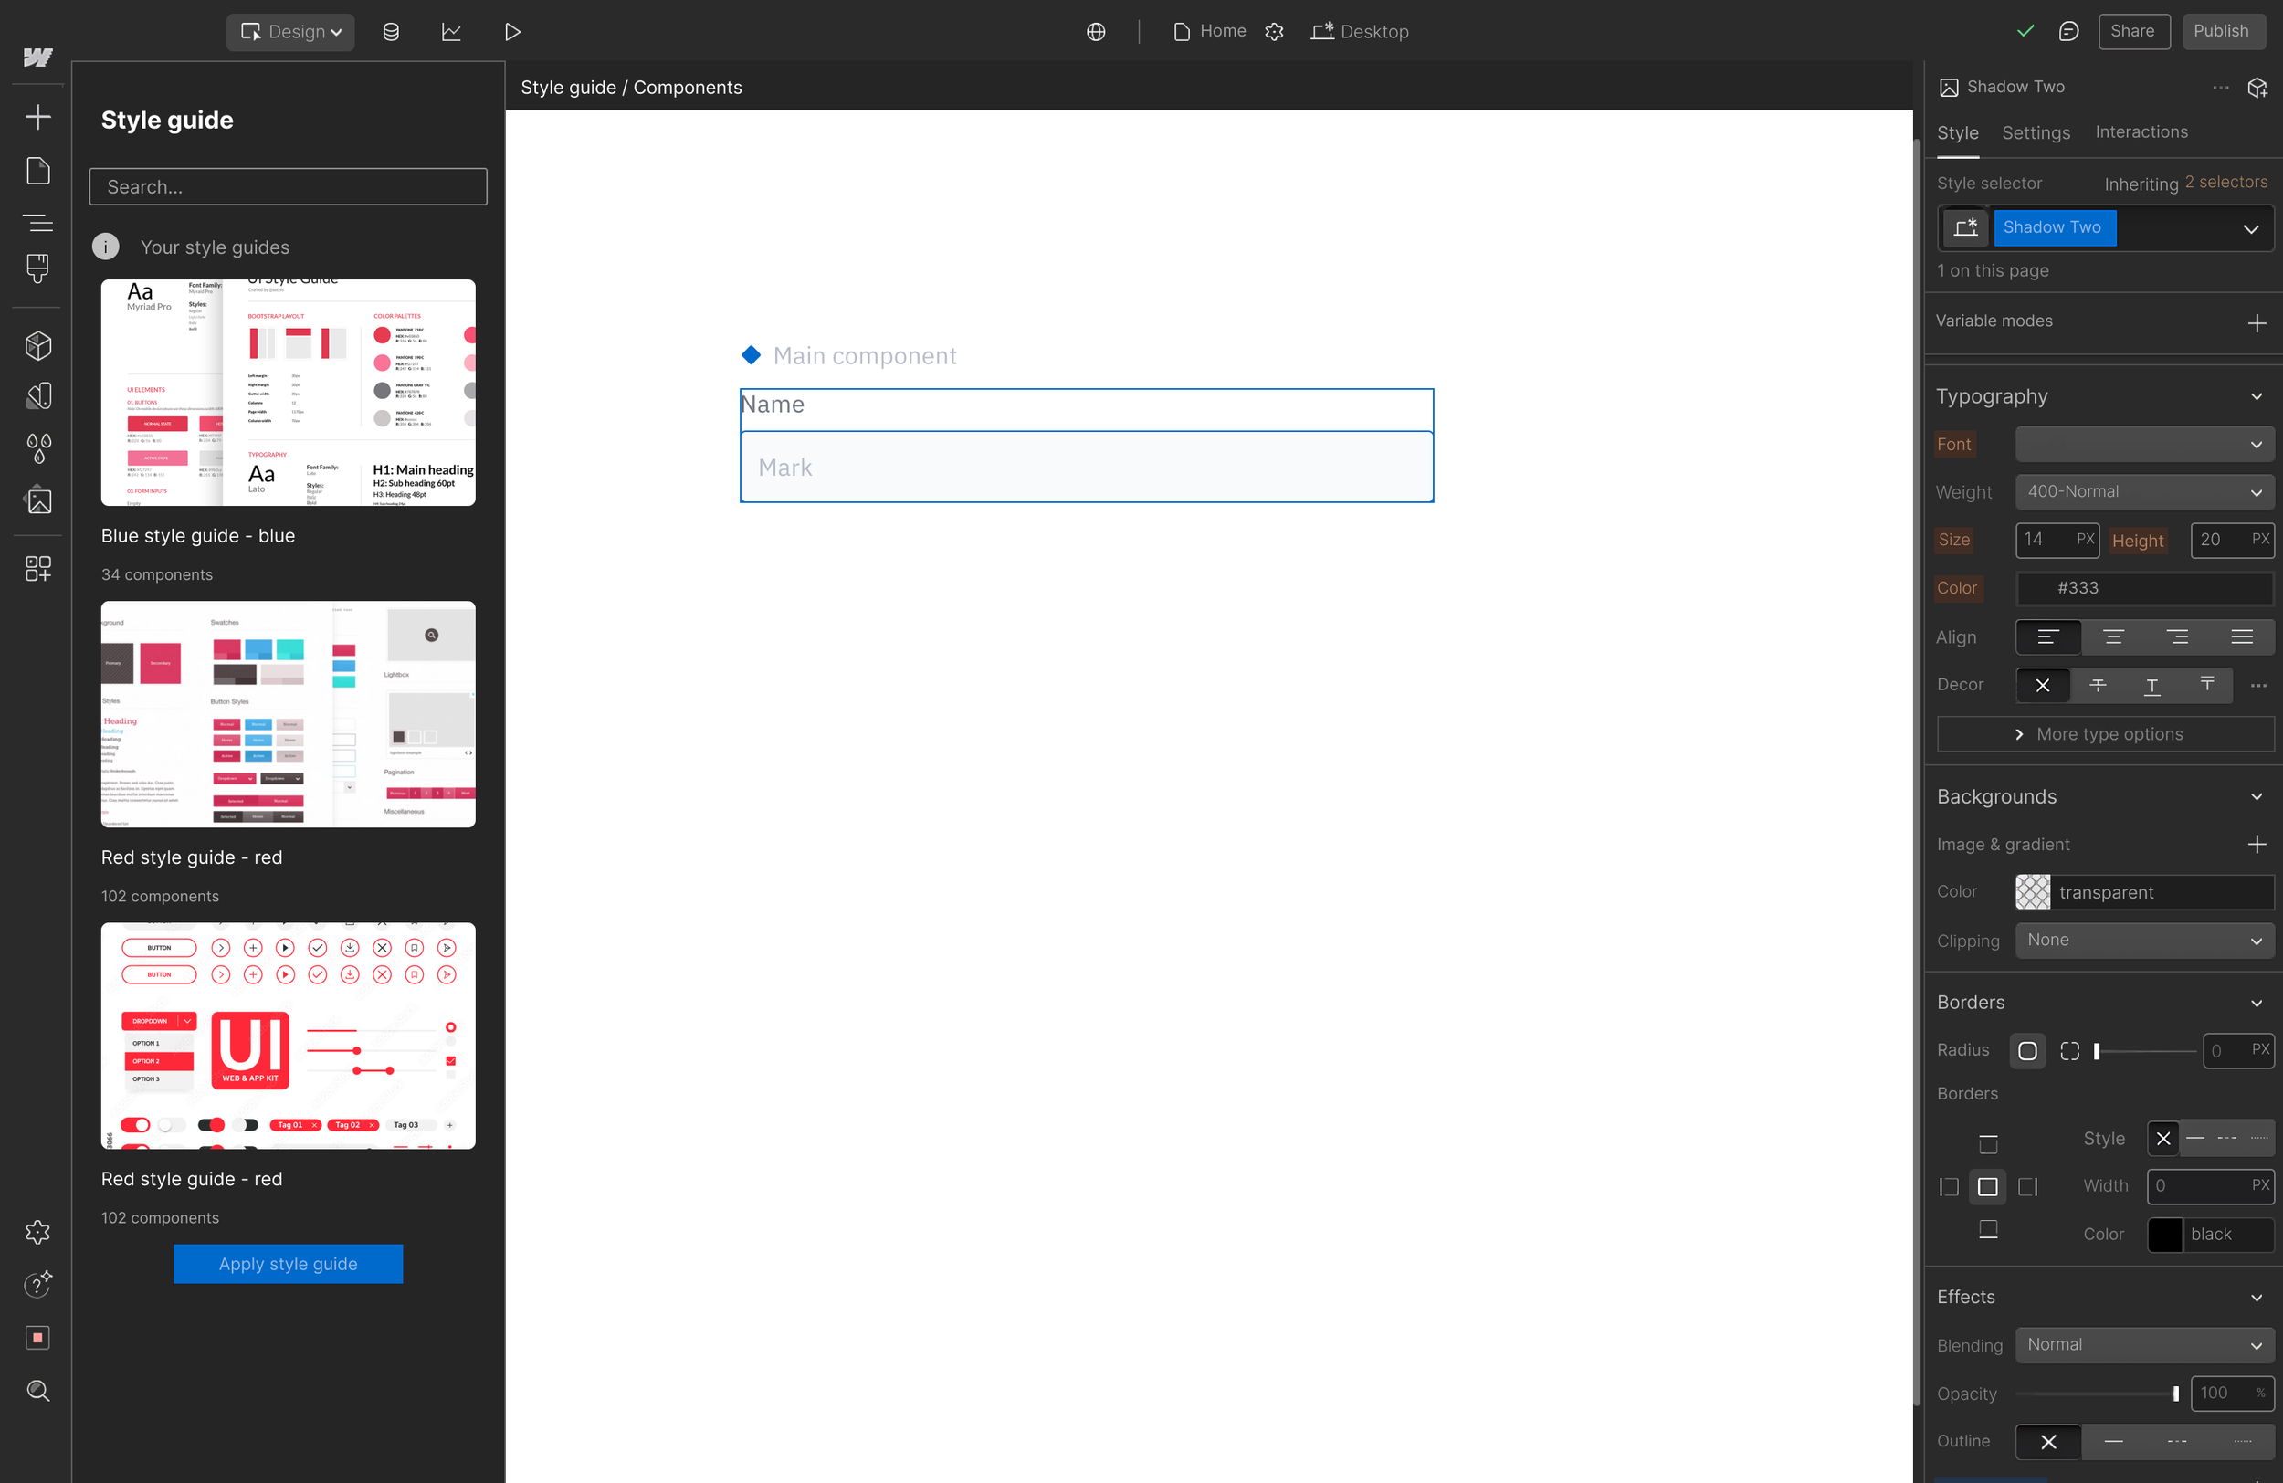This screenshot has height=1483, width=2283.
Task: Select underline text decoration option
Action: point(2151,685)
